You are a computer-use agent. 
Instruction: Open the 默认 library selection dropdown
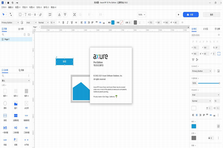16,81
